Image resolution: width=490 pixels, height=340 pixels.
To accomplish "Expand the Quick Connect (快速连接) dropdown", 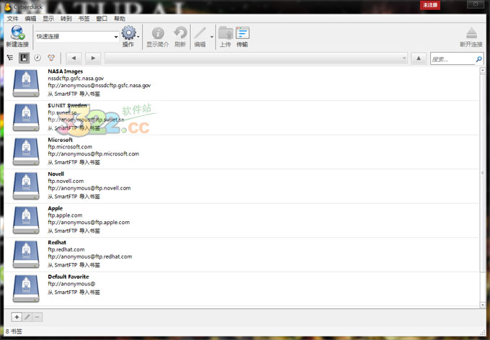I will (116, 37).
